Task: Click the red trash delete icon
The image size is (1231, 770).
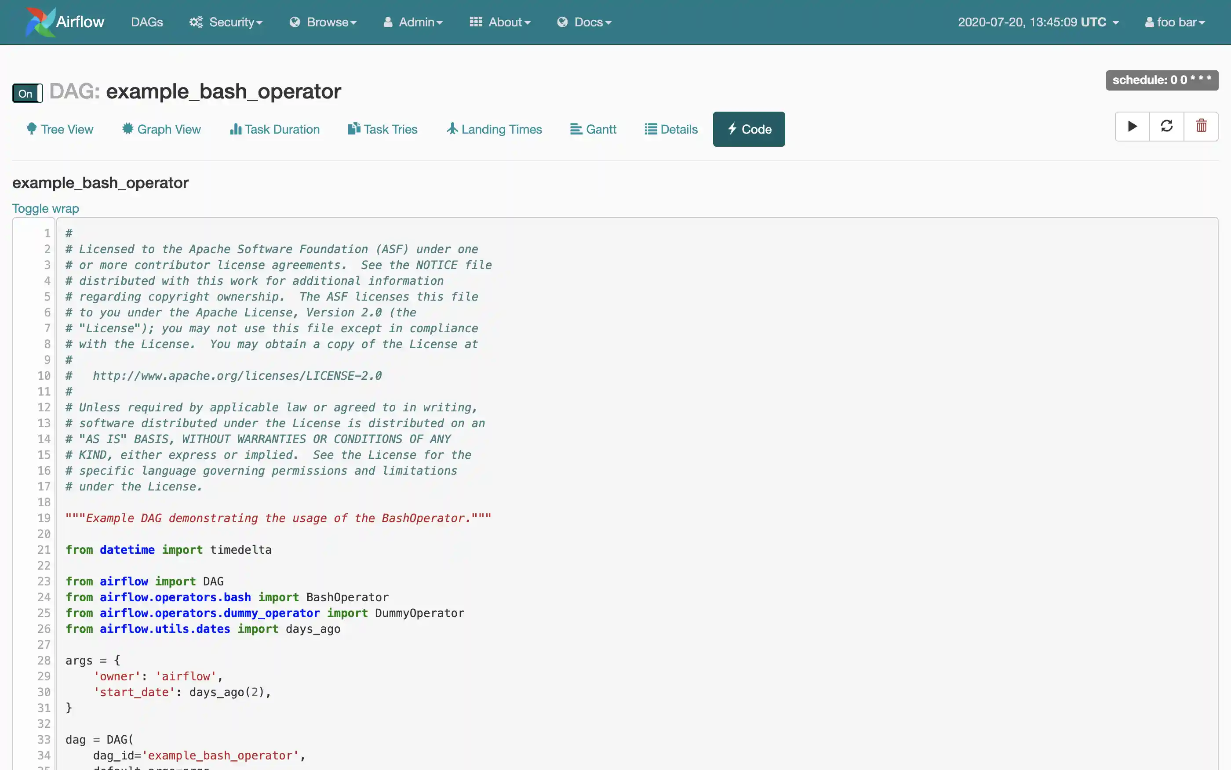Action: (1201, 126)
